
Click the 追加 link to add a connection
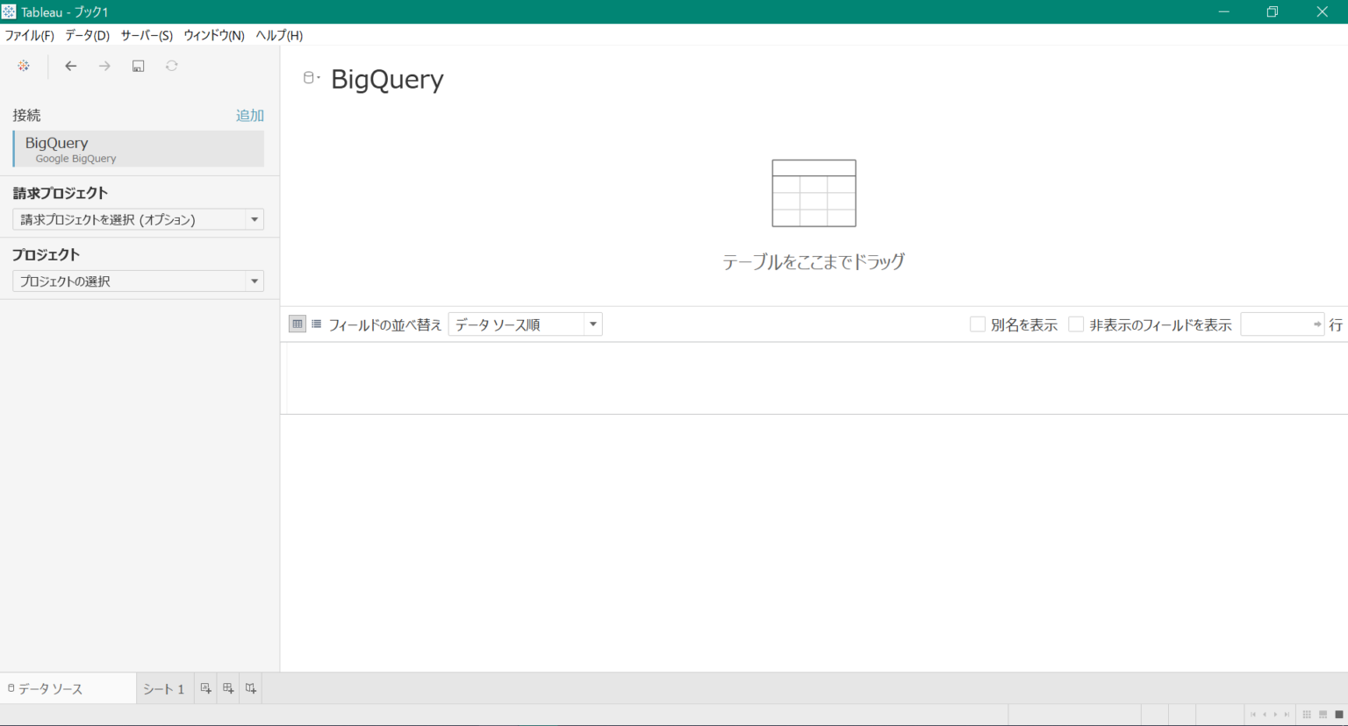(249, 115)
